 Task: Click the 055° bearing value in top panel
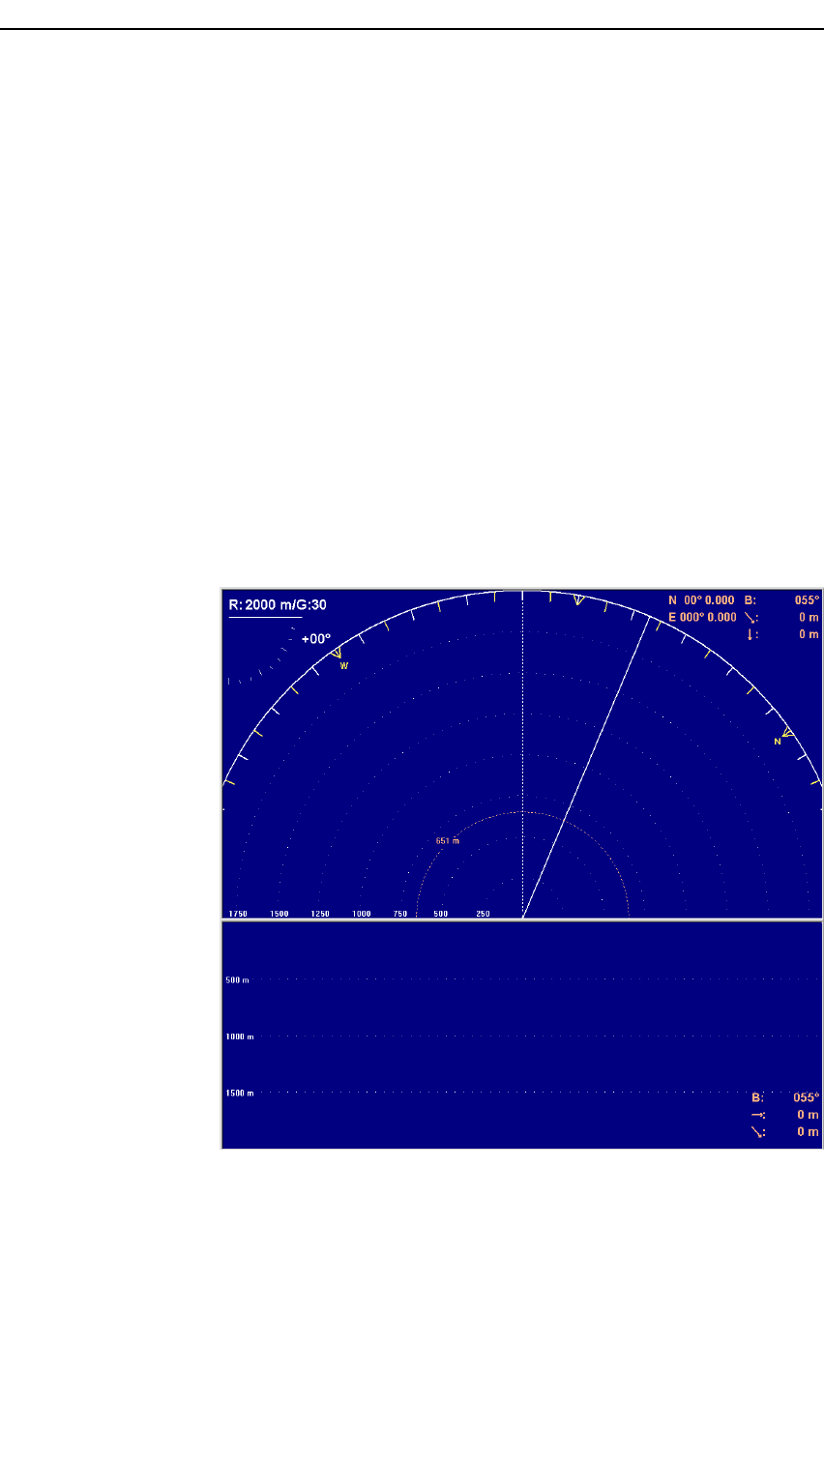[x=807, y=600]
